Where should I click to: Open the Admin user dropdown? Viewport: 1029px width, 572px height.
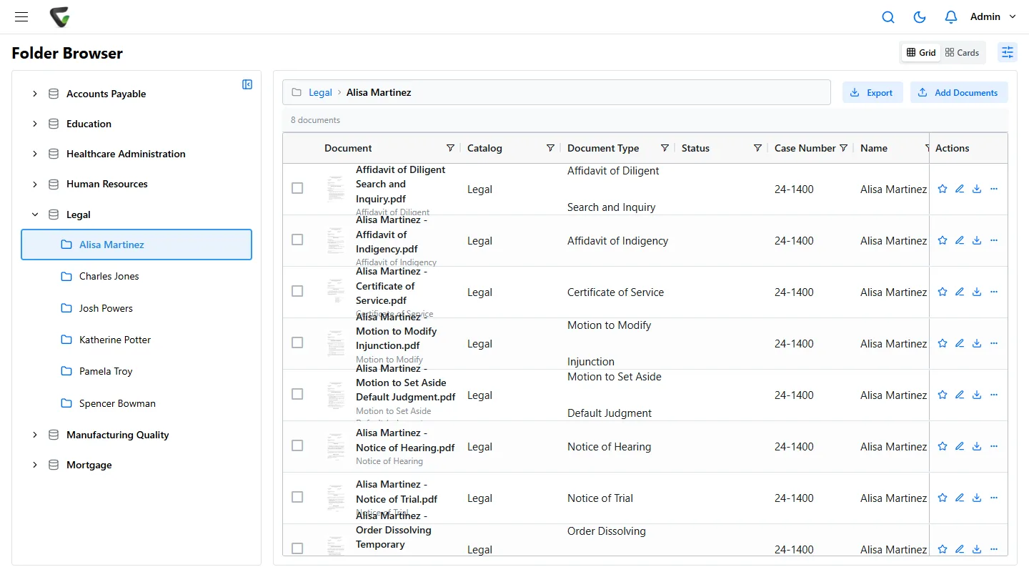(x=993, y=16)
